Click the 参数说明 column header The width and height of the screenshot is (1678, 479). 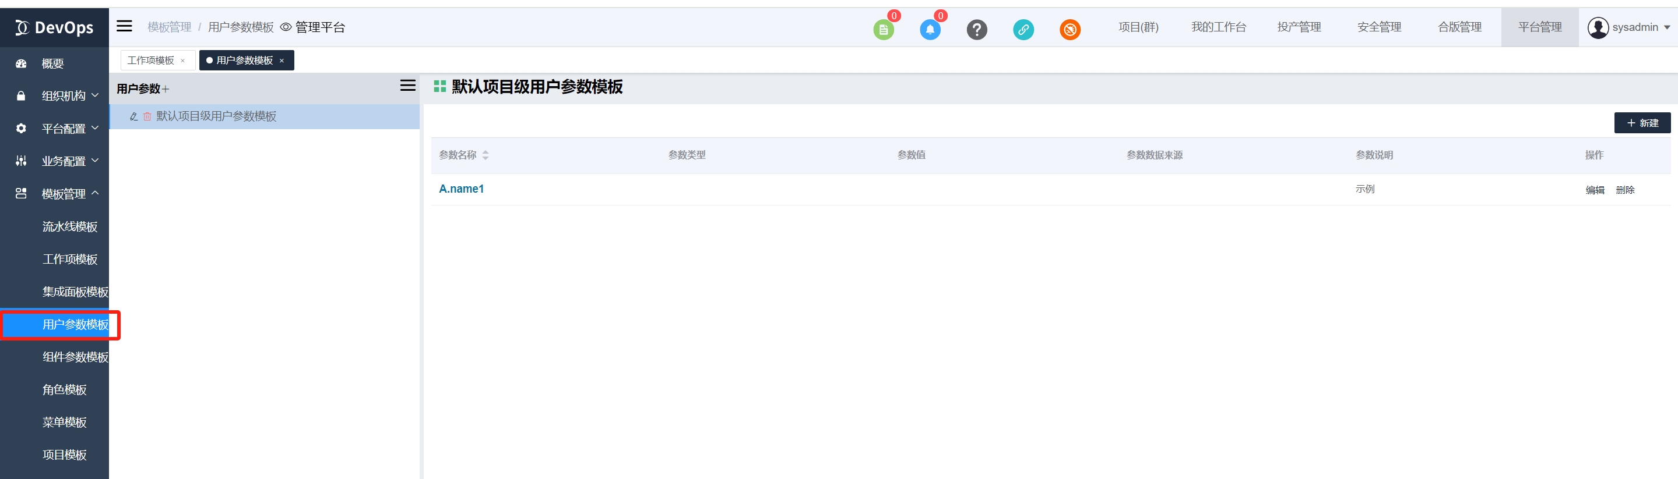tap(1374, 155)
